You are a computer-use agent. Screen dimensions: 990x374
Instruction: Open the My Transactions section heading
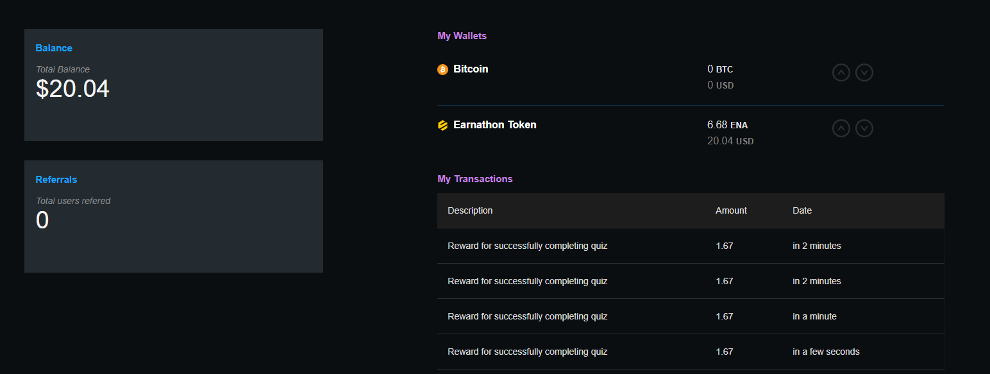(474, 179)
